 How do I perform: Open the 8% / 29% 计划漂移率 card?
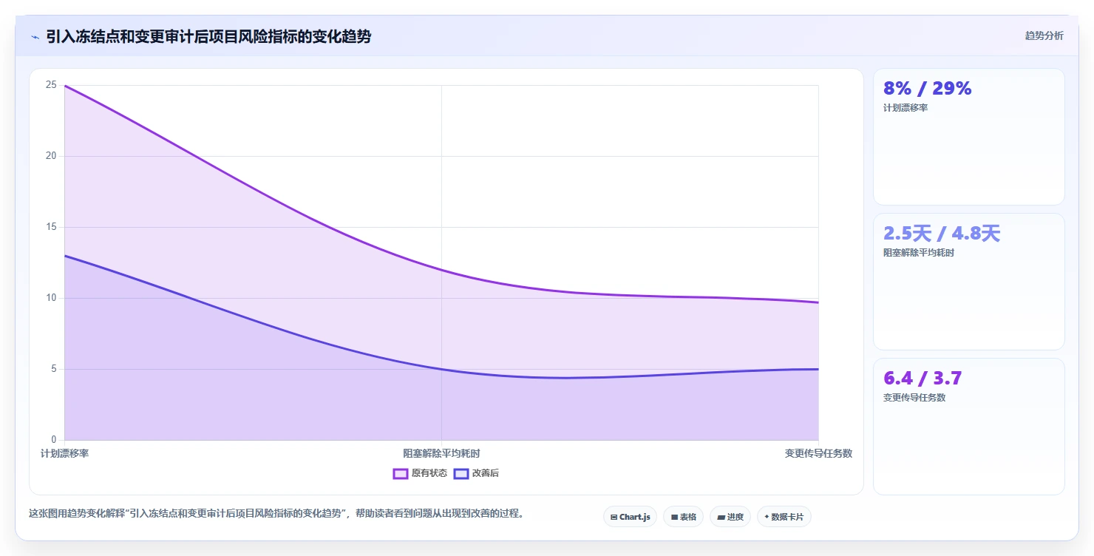[x=968, y=137]
